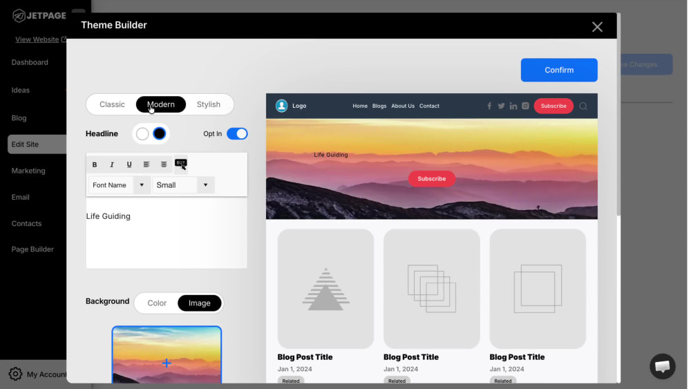Choose white headline color swatch
691x389 pixels.
click(x=142, y=133)
